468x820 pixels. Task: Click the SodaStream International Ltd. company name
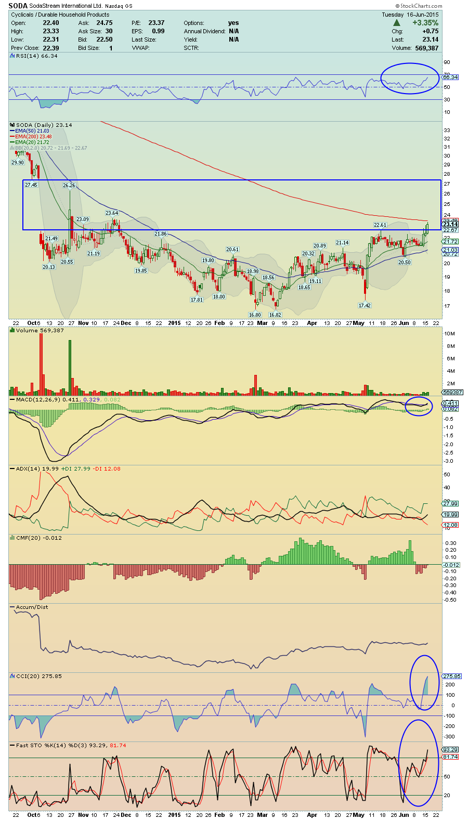pyautogui.click(x=66, y=6)
